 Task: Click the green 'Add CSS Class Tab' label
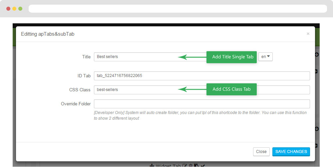(231, 89)
